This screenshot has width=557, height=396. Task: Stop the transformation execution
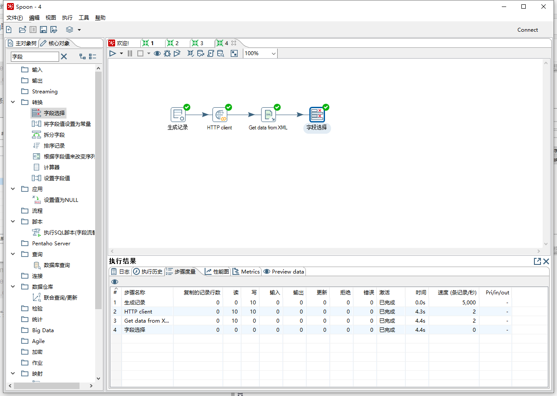pos(140,53)
